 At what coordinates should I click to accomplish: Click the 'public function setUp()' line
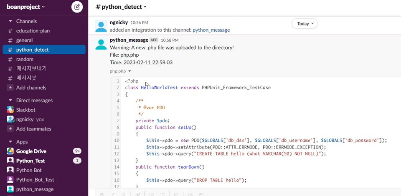[166, 127]
